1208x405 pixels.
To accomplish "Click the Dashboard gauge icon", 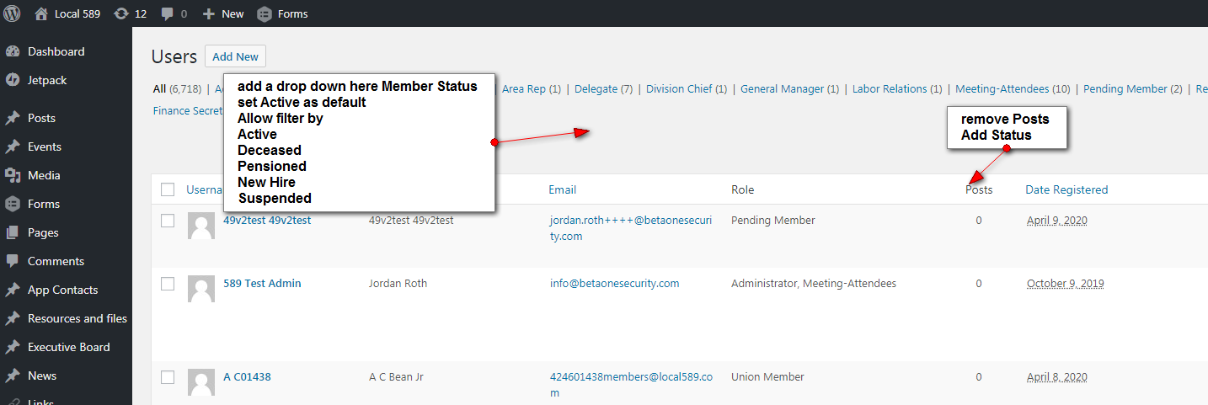I will pos(13,51).
